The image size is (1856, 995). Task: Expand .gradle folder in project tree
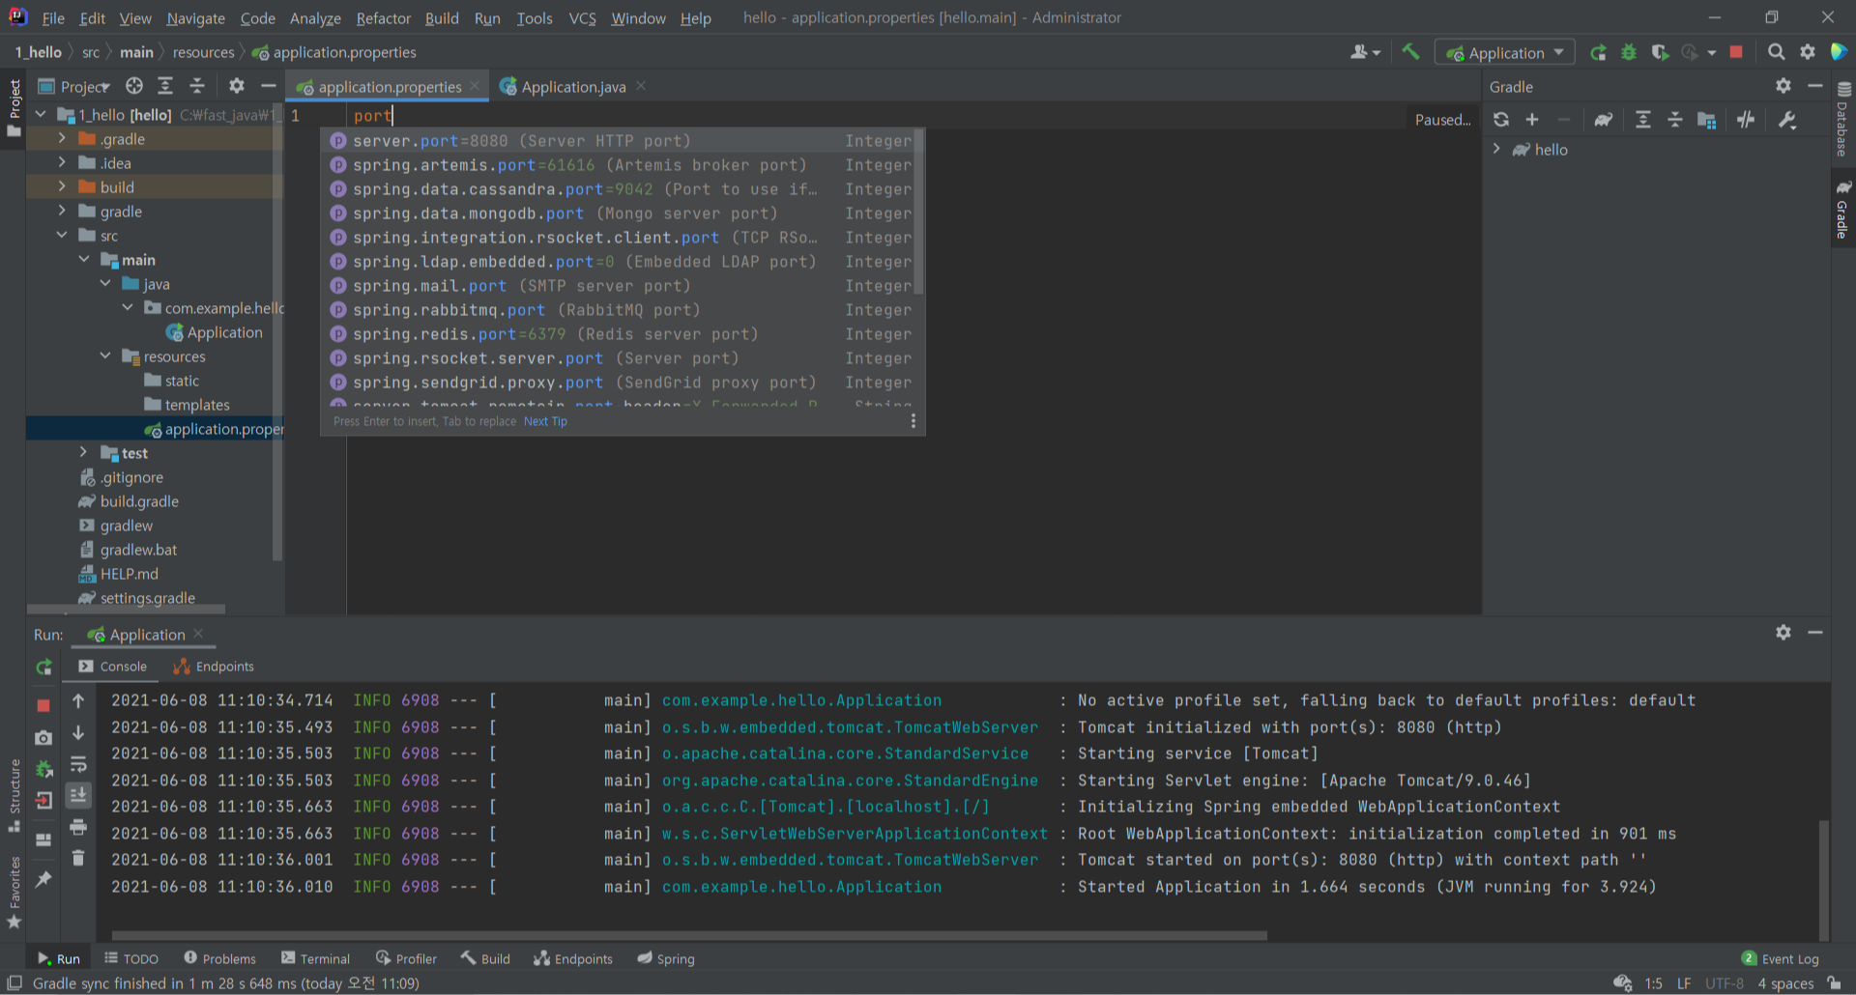(x=62, y=138)
